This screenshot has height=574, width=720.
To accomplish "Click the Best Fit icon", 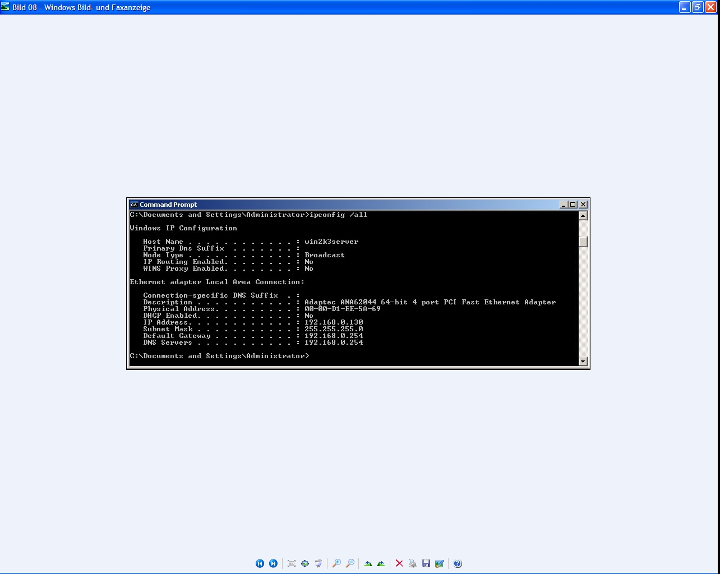I will coord(292,563).
